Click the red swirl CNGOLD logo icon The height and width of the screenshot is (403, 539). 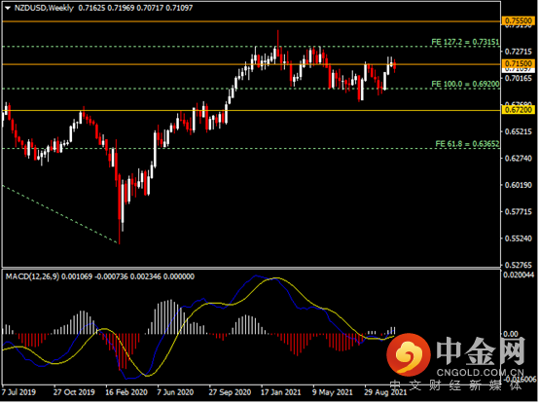408,355
